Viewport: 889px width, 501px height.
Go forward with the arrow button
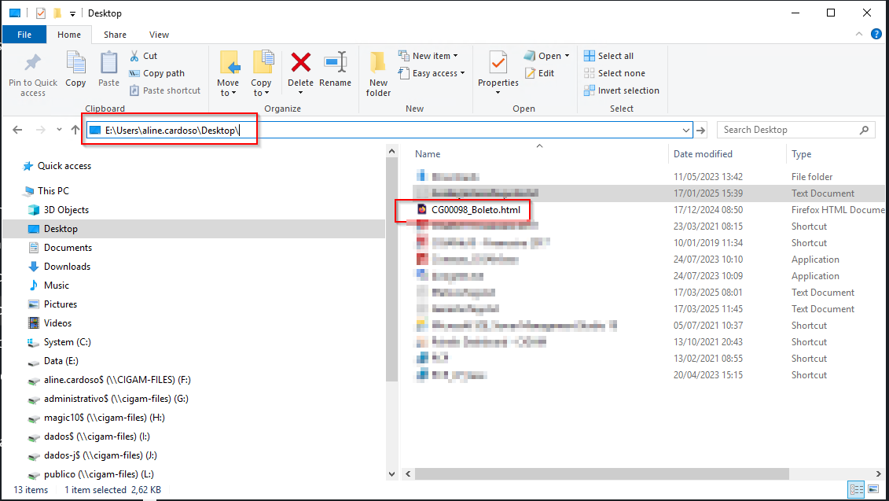[40, 130]
